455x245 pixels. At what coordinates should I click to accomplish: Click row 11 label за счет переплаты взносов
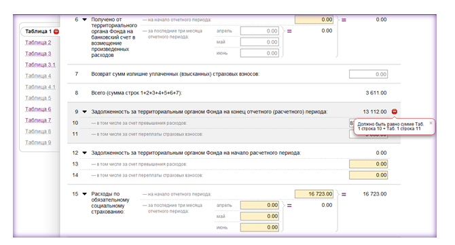click(147, 134)
